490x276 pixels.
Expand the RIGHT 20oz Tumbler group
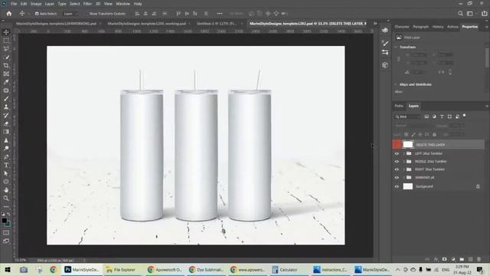pos(403,169)
